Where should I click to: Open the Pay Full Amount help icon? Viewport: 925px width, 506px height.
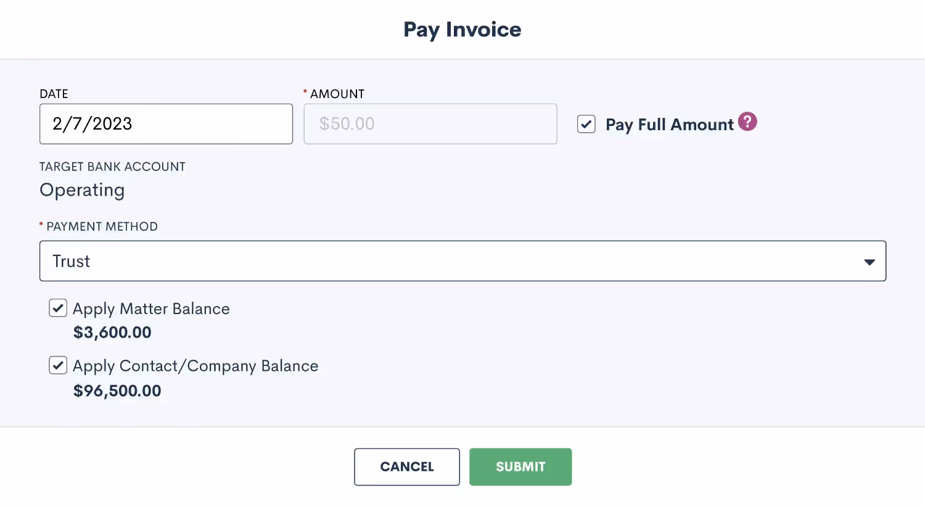747,122
